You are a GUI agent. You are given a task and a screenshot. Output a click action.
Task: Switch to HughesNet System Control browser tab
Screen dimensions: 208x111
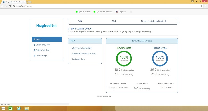tap(14, 2)
